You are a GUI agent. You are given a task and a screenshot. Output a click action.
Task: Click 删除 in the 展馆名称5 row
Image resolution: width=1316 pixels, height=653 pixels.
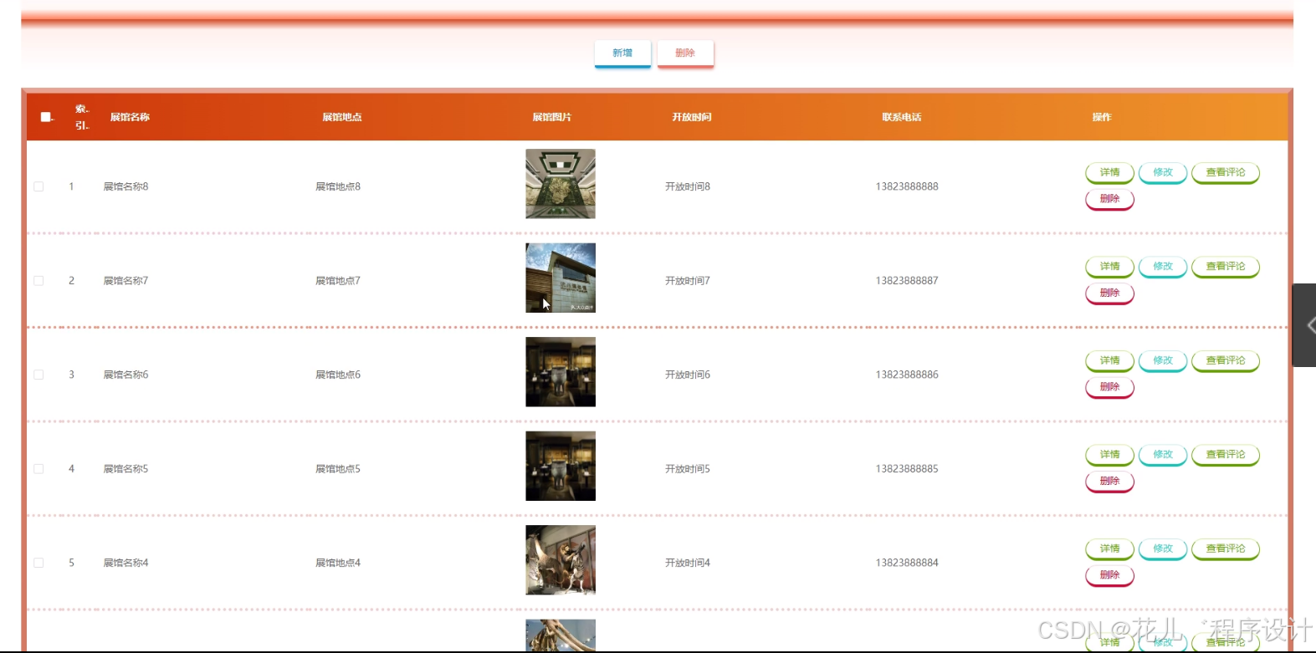point(1109,482)
